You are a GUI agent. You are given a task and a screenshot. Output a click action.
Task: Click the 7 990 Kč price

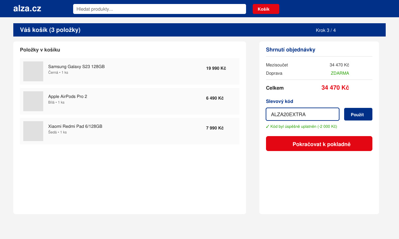(215, 128)
